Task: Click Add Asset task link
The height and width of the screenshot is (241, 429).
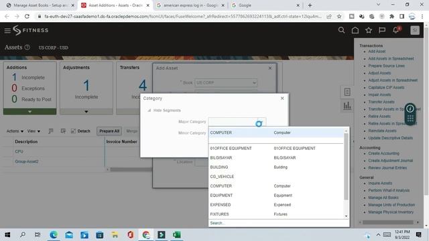Action: pos(377,52)
